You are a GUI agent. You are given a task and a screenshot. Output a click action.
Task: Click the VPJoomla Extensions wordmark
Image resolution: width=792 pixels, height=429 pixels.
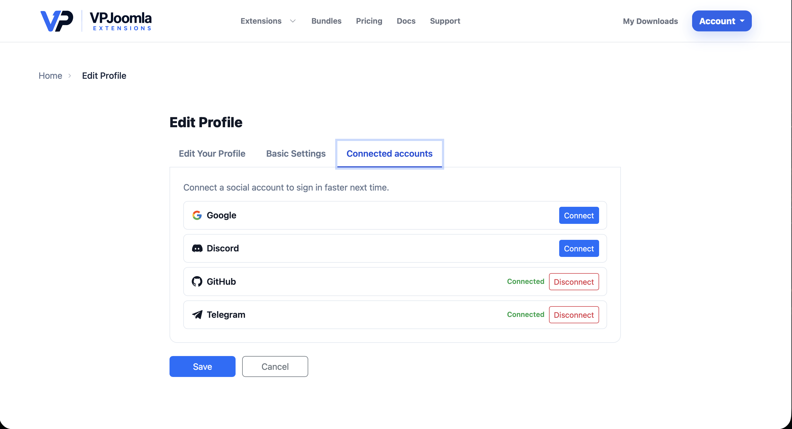pyautogui.click(x=121, y=21)
